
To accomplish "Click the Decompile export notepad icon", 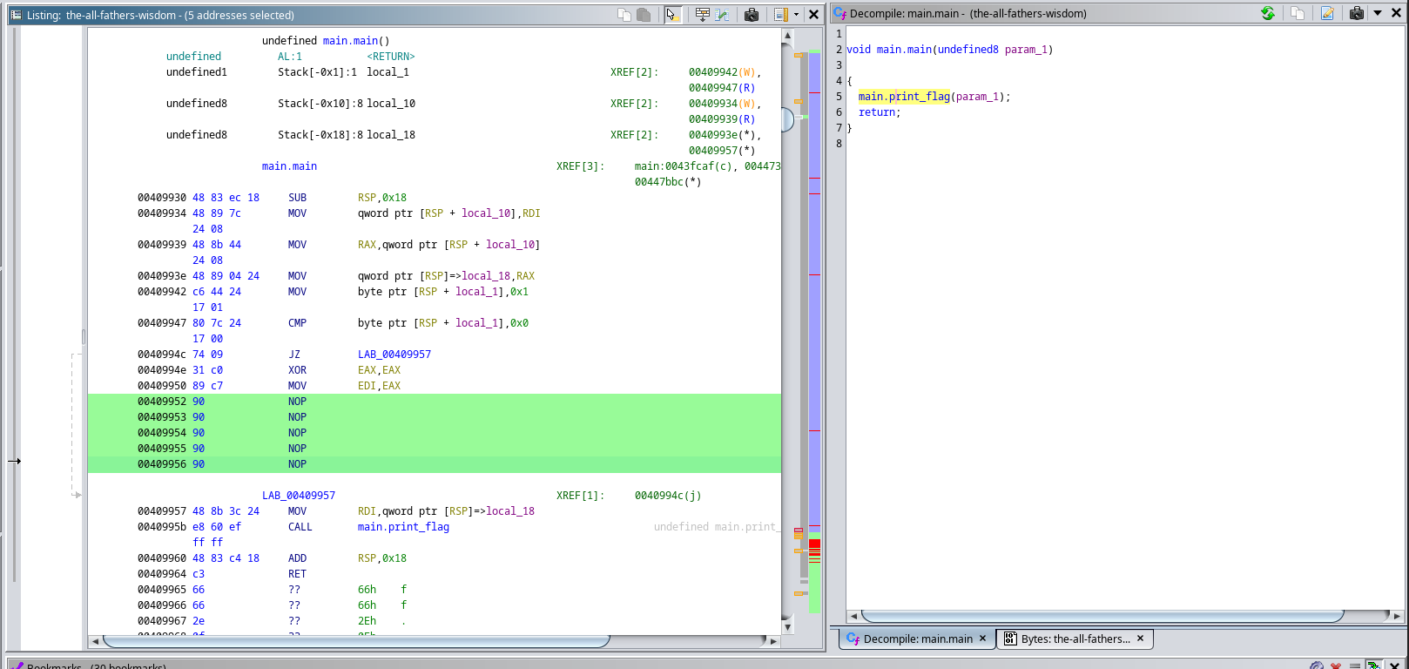I will coord(1327,13).
